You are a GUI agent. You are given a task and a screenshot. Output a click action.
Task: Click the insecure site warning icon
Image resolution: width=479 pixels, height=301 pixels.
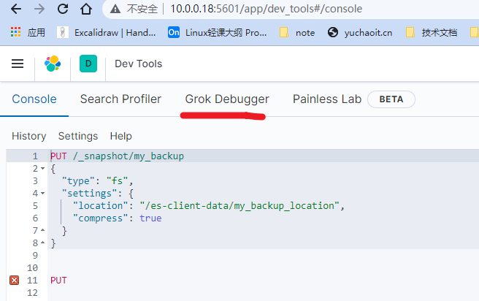coord(115,9)
